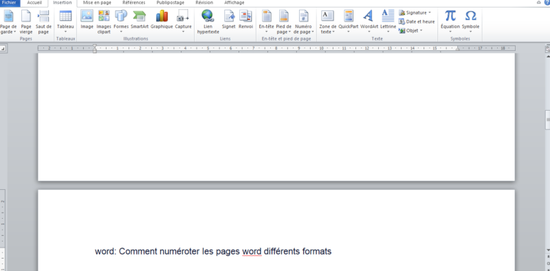Click the right indent marker on the ruler
Image resolution: width=550 pixels, height=271 pixels.
(457, 49)
